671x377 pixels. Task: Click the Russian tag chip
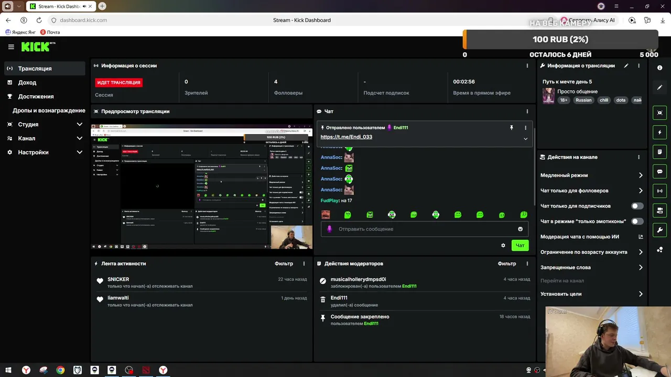(583, 100)
